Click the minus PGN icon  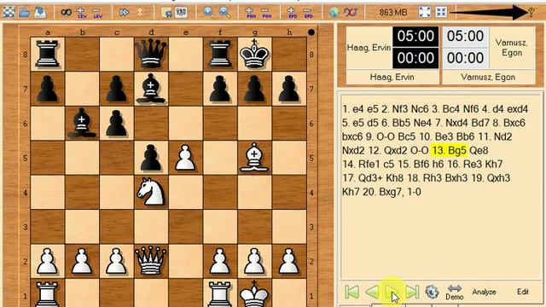click(266, 13)
